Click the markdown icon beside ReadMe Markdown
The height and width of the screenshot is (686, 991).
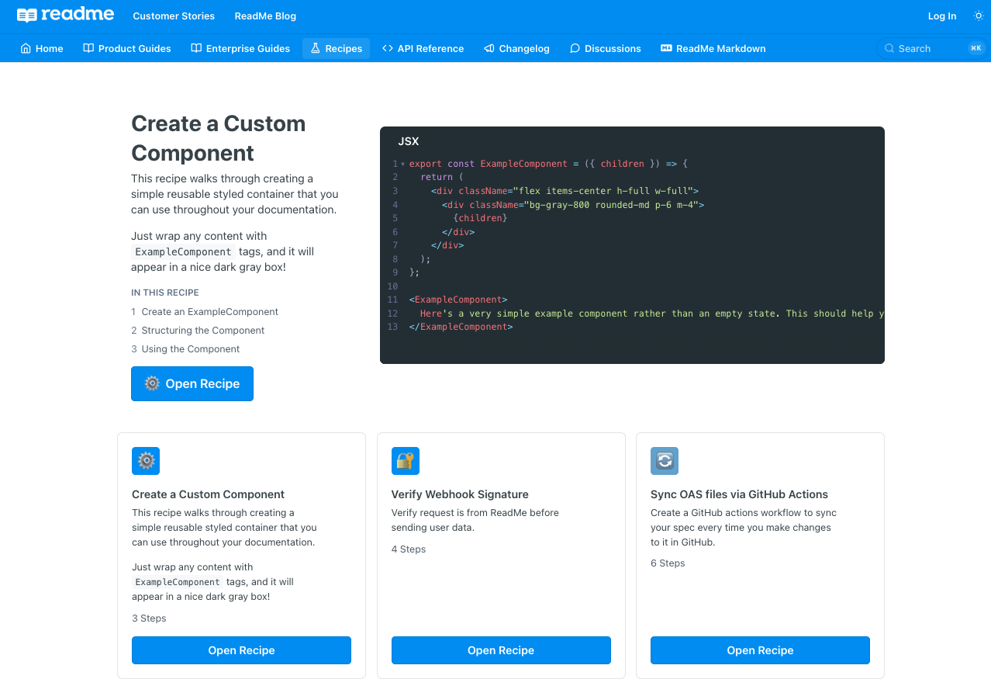tap(666, 48)
